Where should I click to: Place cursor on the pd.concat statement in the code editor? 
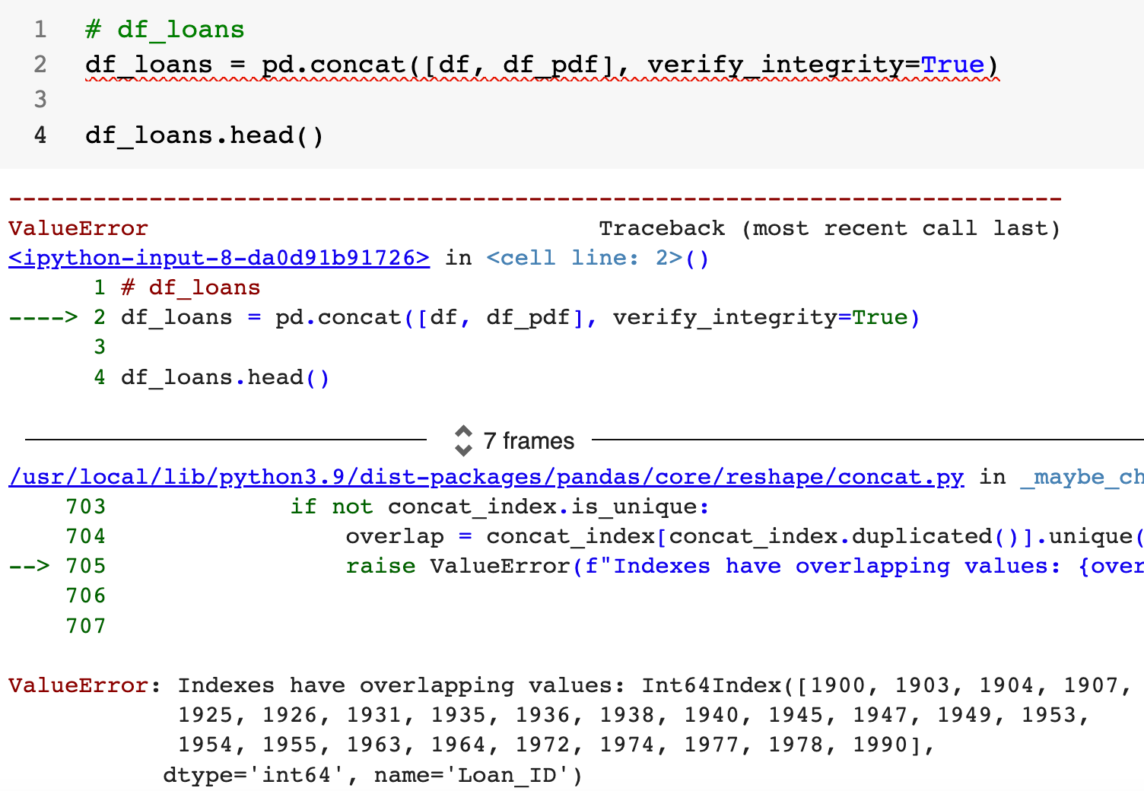click(x=542, y=65)
